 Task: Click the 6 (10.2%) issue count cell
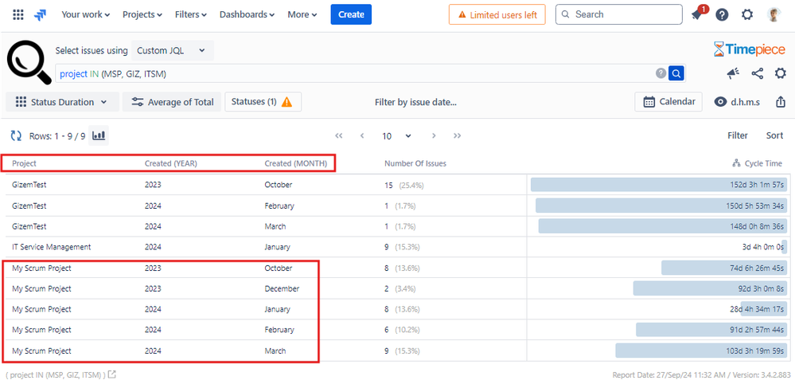[x=402, y=330]
